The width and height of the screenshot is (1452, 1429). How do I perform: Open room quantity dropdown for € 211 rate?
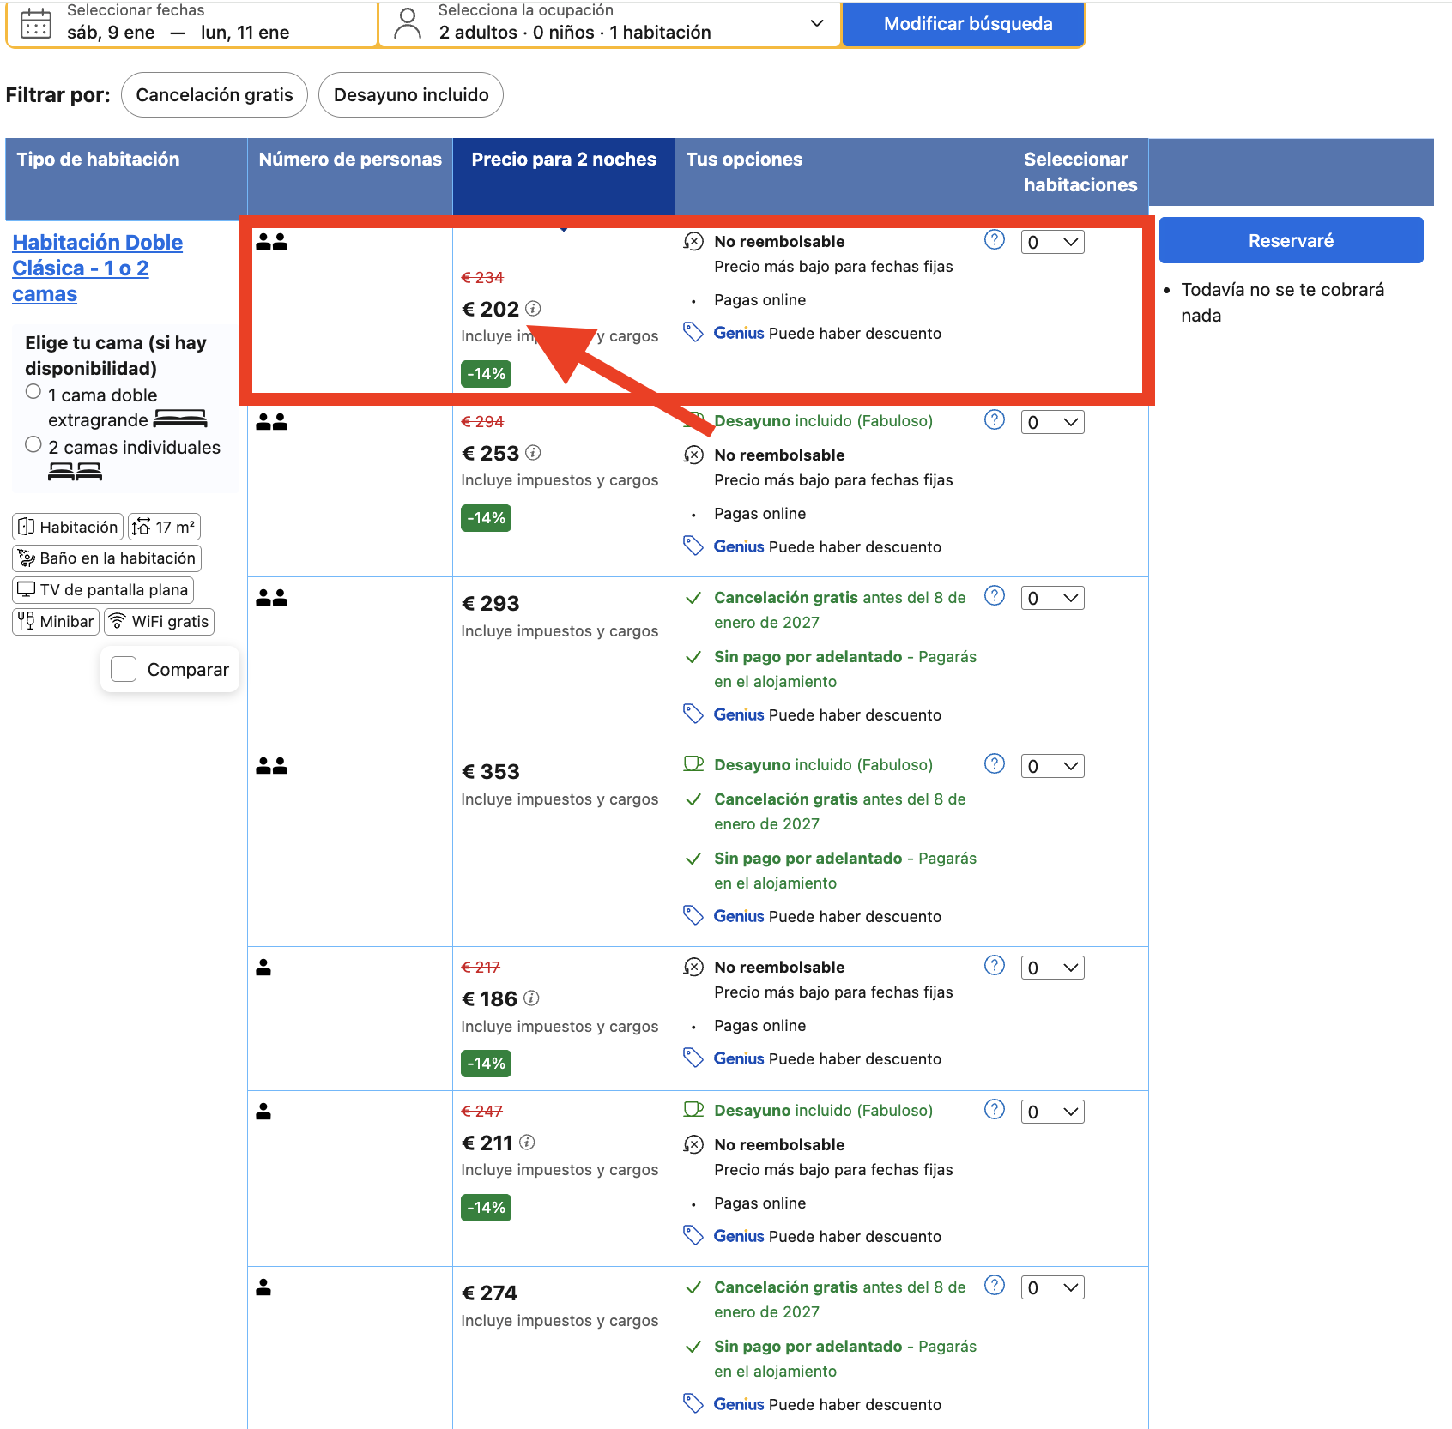coord(1053,1112)
